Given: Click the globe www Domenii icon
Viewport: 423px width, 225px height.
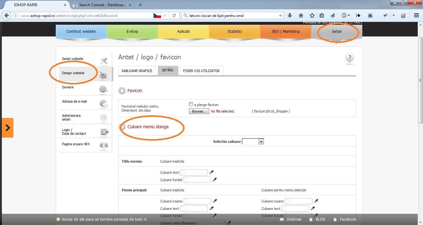Looking at the screenshot, I should (104, 90).
